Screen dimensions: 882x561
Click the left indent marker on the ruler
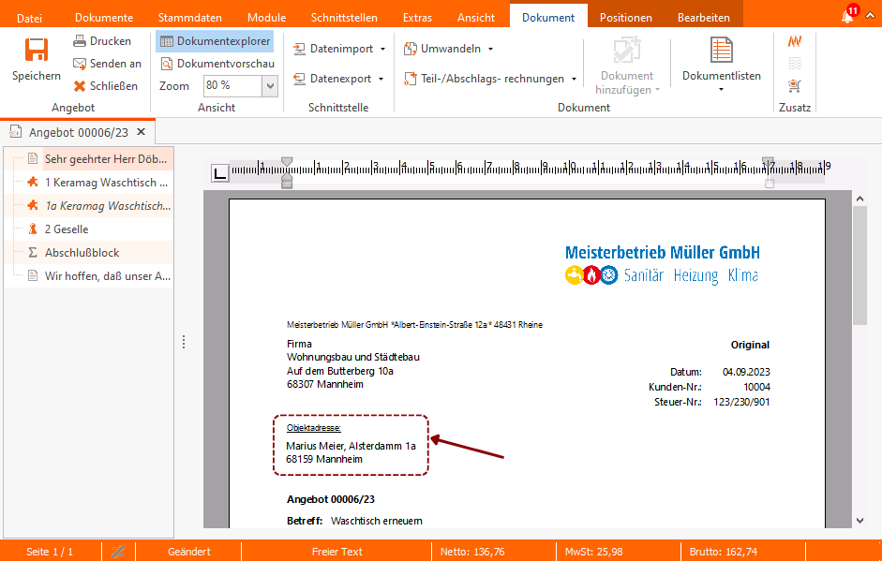(287, 178)
